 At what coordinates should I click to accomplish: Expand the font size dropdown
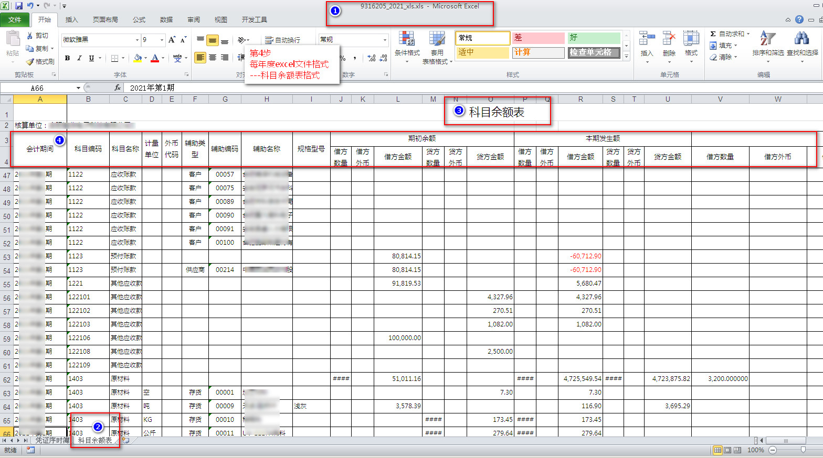[x=162, y=40]
